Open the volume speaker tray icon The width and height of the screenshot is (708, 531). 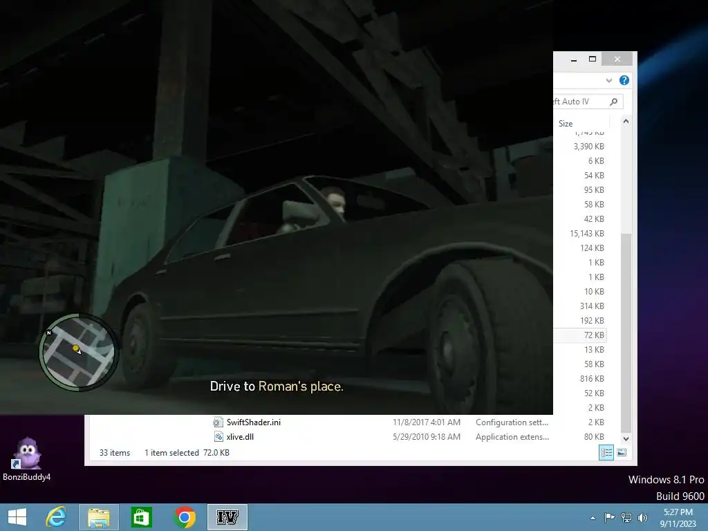pos(642,517)
